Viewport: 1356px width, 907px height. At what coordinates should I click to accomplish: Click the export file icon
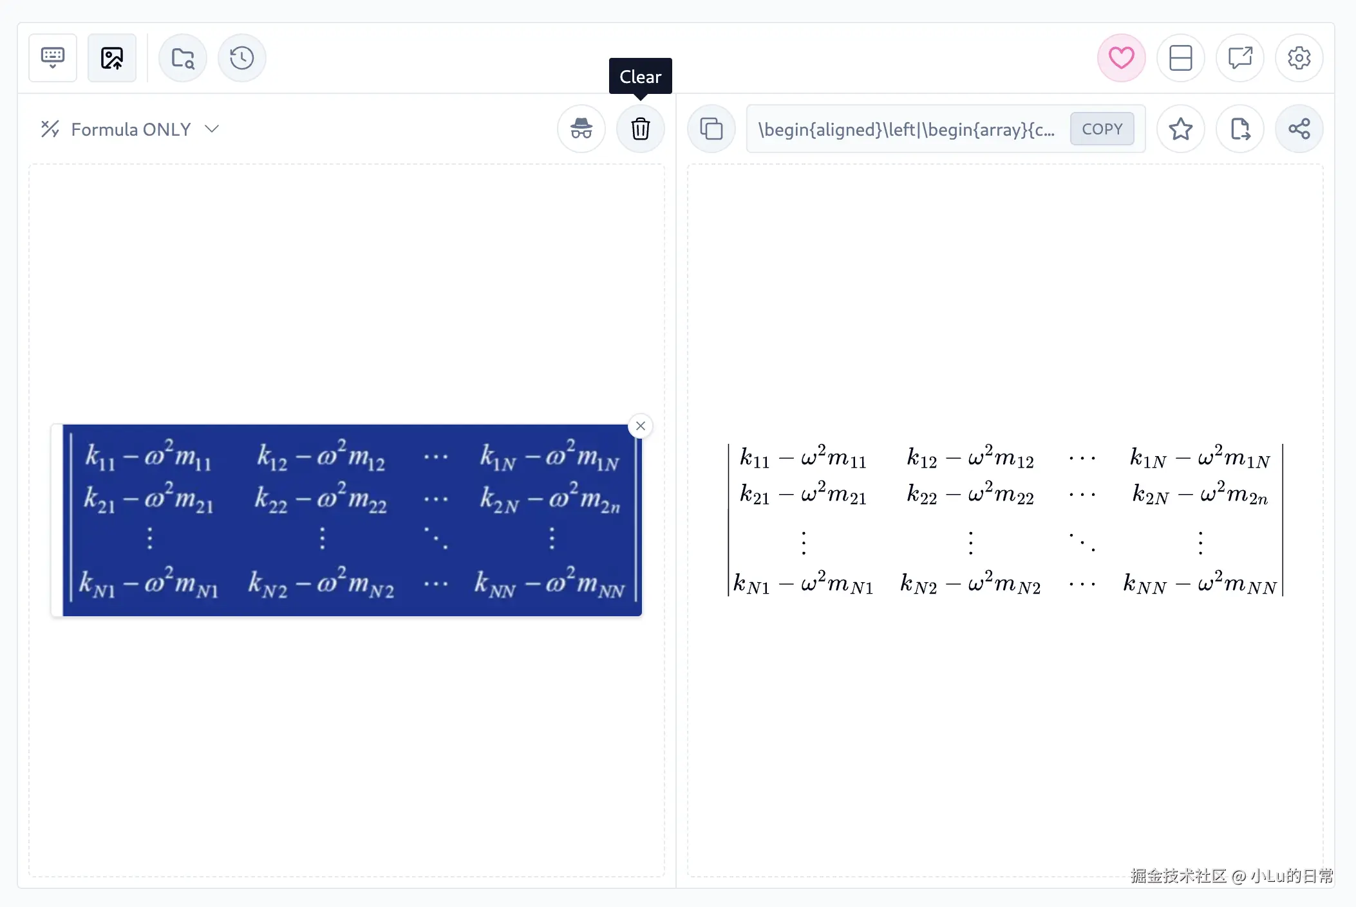tap(1239, 129)
